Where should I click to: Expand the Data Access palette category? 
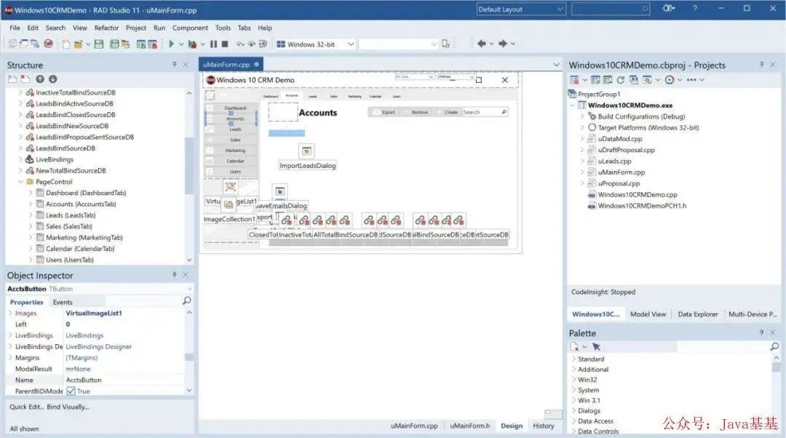[574, 421]
